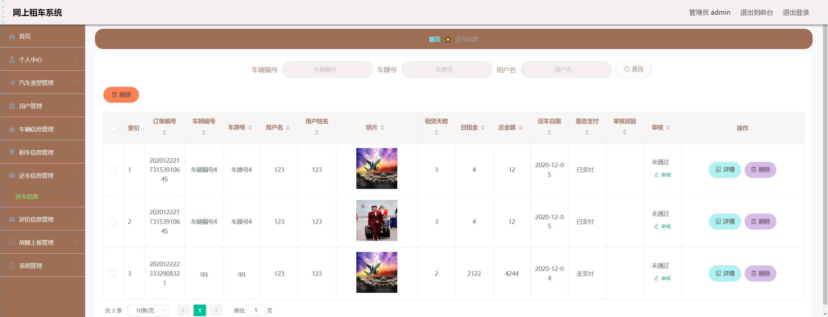Collapse the 还车信息管理 menu chevron

76,175
